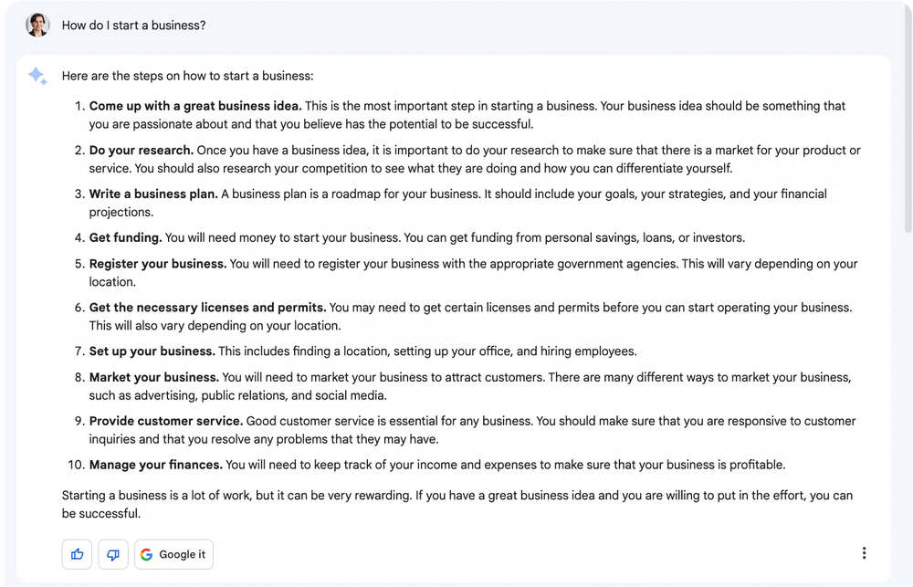The height and width of the screenshot is (587, 913).
Task: Click the "Provide customer service" heading
Action: point(166,421)
